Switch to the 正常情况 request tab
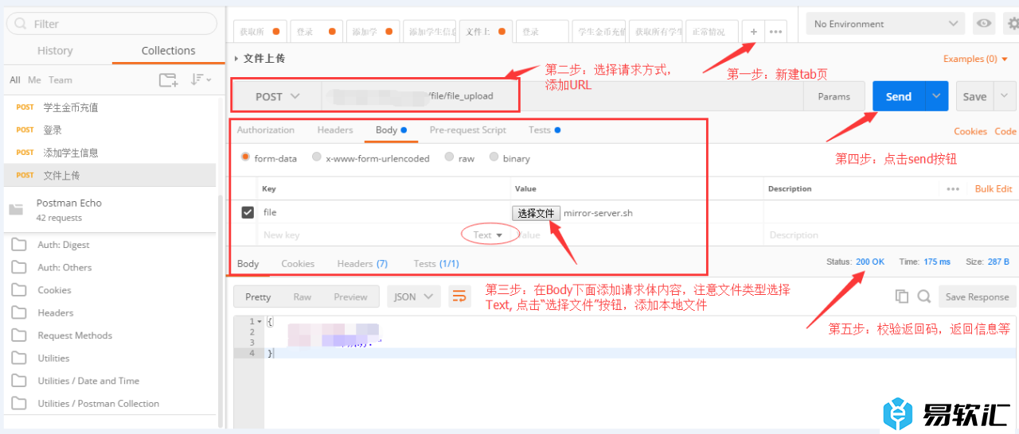 pos(712,32)
